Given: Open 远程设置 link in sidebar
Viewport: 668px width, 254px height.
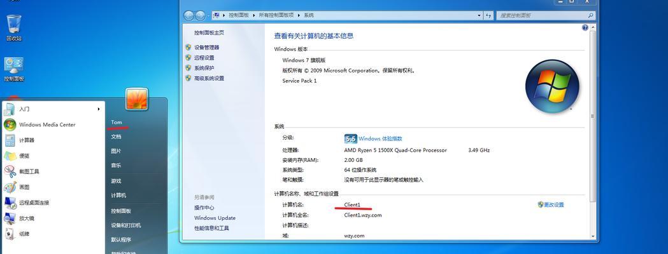Looking at the screenshot, I should (x=204, y=58).
